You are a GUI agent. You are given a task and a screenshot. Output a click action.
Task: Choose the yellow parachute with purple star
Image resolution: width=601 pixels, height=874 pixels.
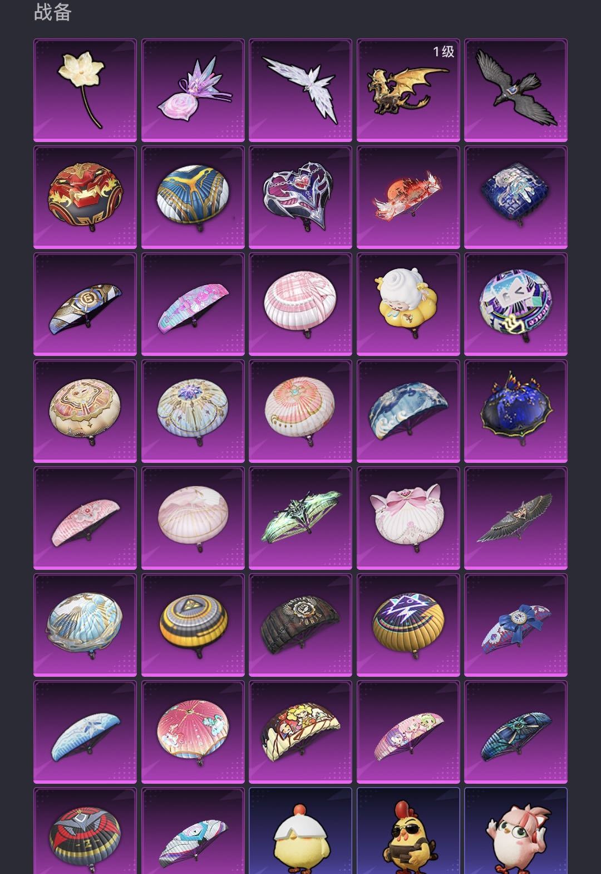tap(408, 625)
